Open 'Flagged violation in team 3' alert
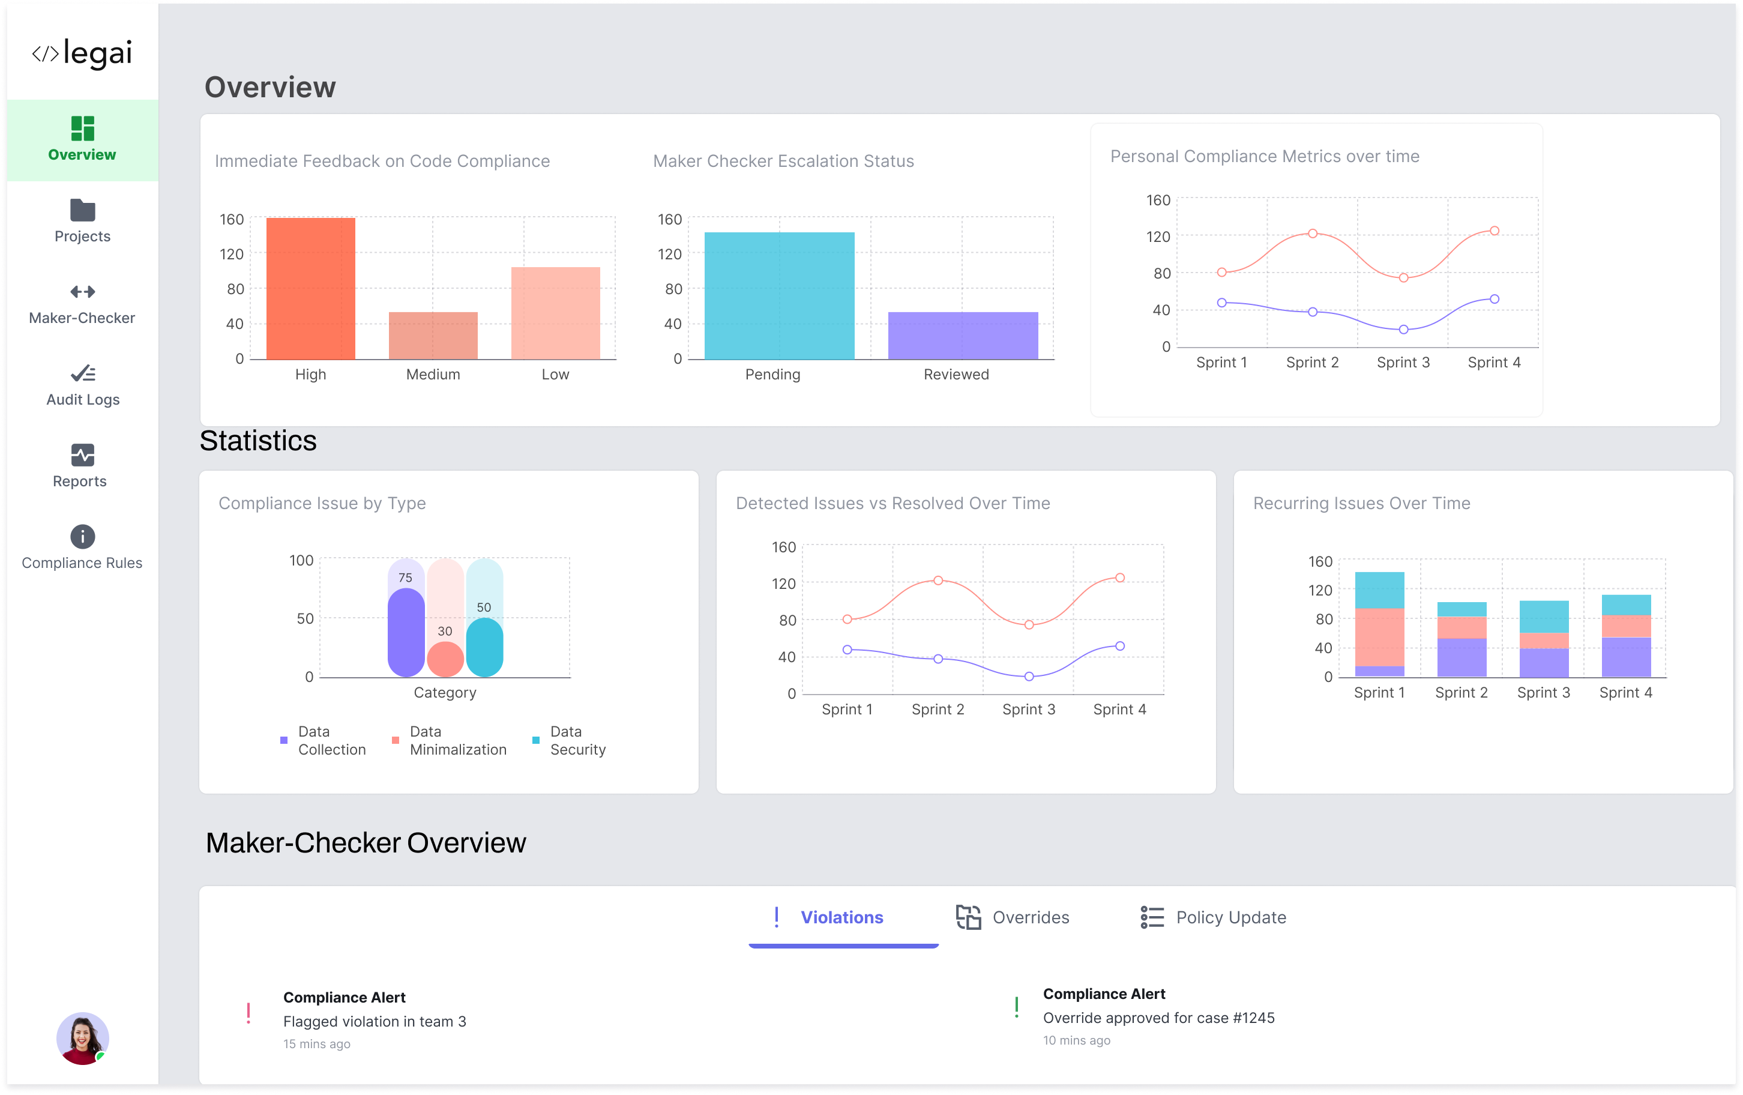This screenshot has width=1743, height=1095. [x=374, y=1021]
